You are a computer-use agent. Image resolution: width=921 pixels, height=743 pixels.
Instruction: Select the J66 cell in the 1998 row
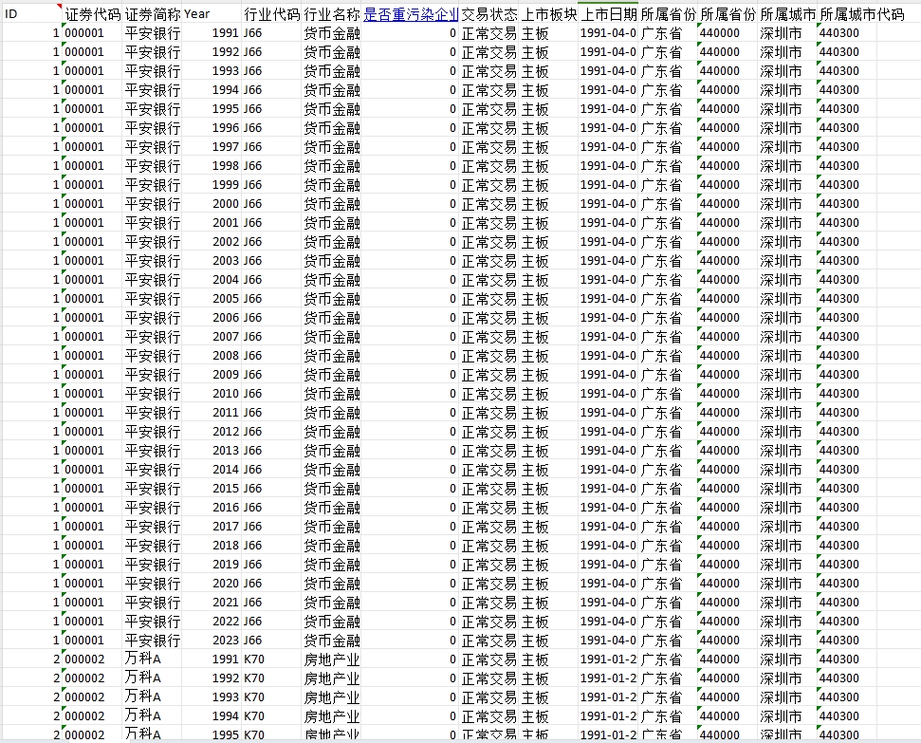[271, 166]
